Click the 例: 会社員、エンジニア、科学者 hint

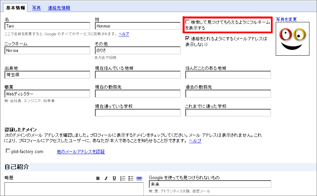point(30,101)
